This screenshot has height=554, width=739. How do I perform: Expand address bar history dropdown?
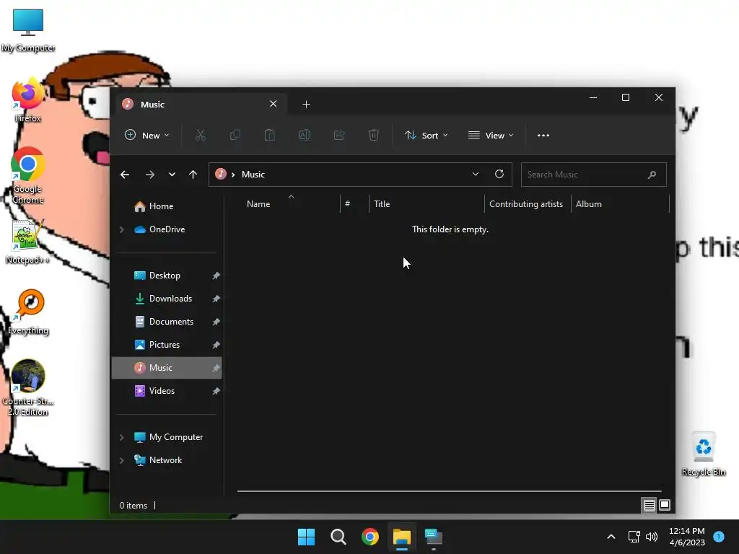click(x=476, y=174)
